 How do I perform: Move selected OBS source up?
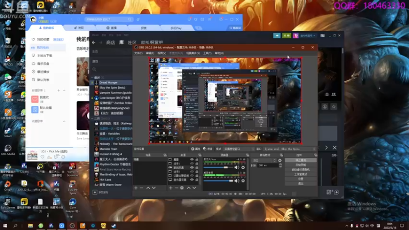[x=188, y=188]
